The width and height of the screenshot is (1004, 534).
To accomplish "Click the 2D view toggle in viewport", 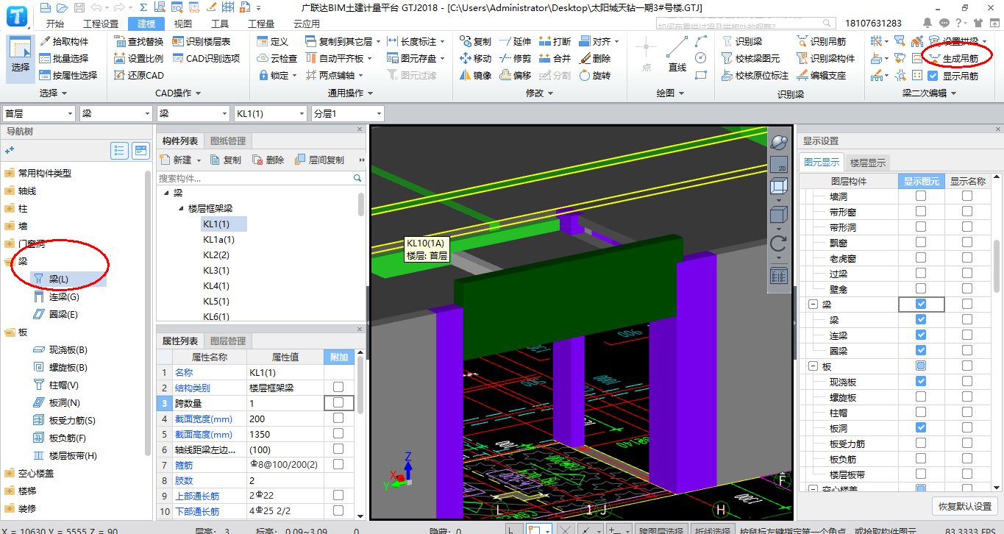I will pyautogui.click(x=779, y=165).
